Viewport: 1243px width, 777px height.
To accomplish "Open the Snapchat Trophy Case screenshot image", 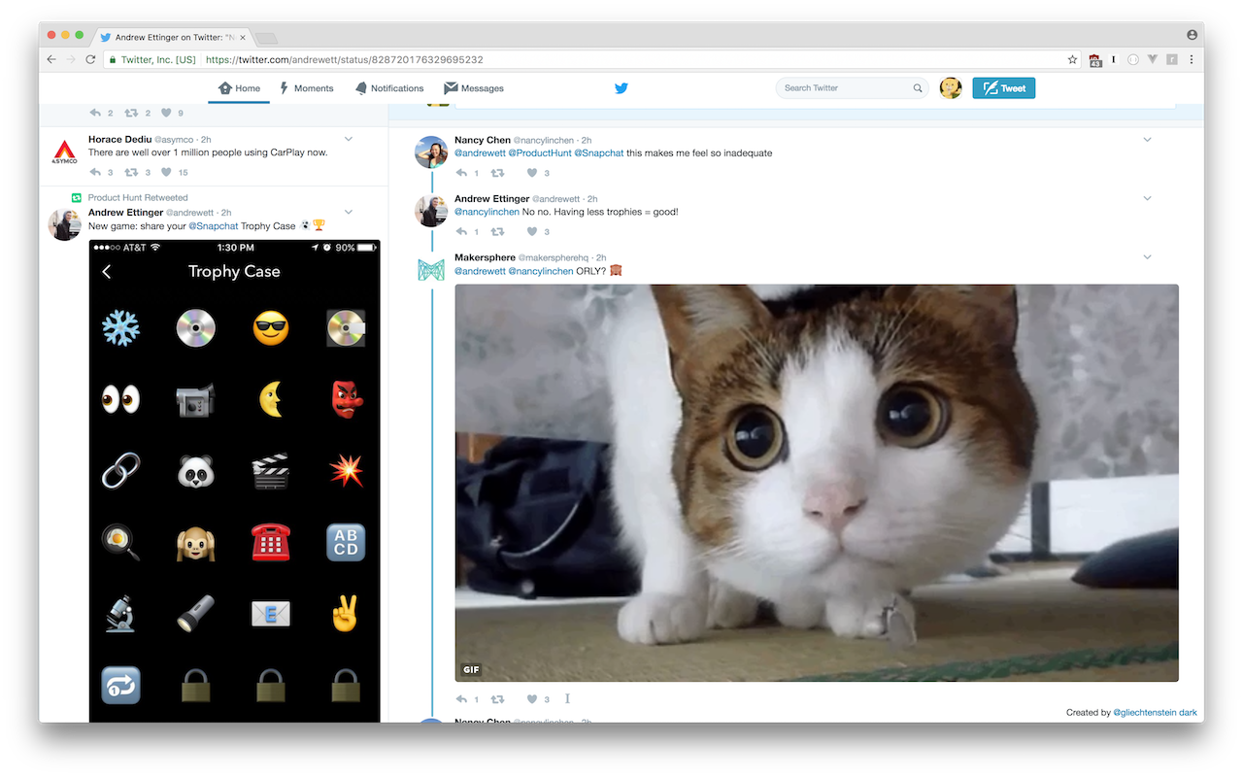I will [x=234, y=481].
